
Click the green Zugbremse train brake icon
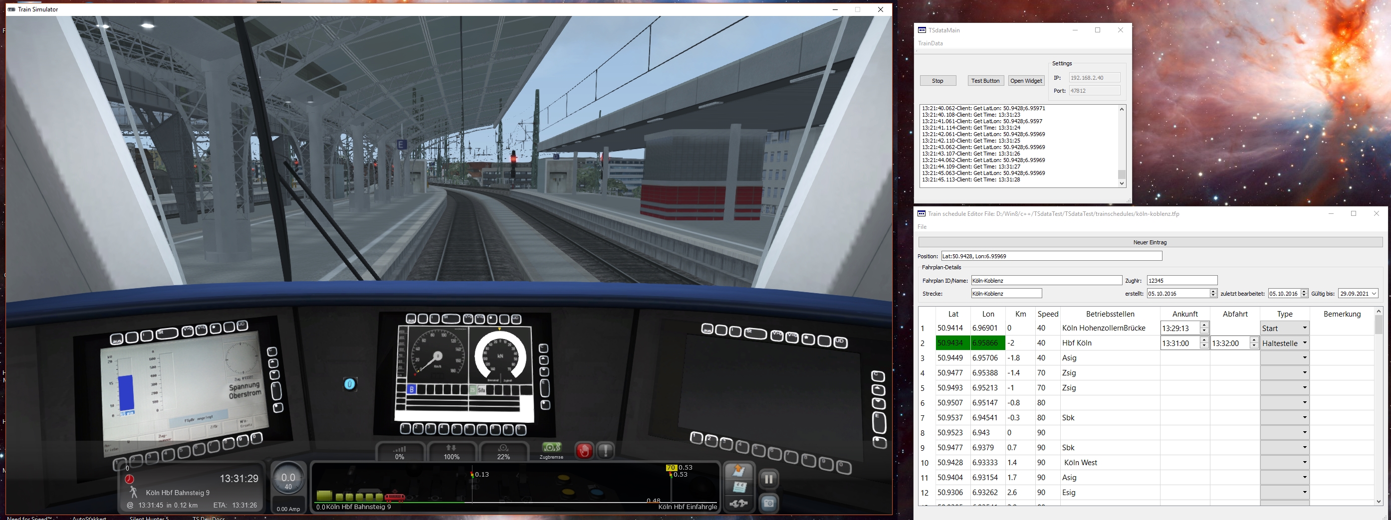pos(551,448)
